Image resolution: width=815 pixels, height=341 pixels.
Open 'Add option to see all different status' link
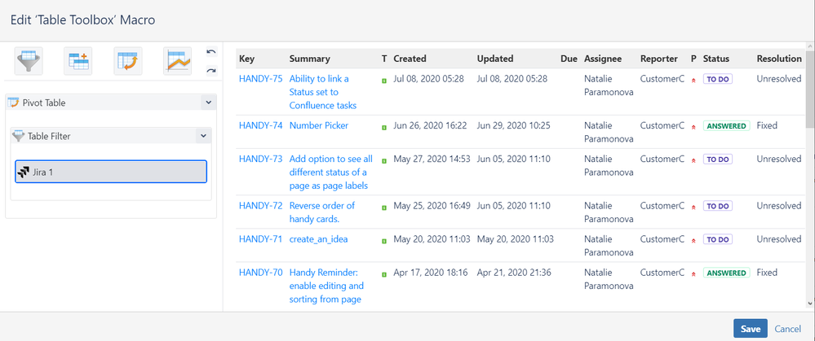(331, 172)
